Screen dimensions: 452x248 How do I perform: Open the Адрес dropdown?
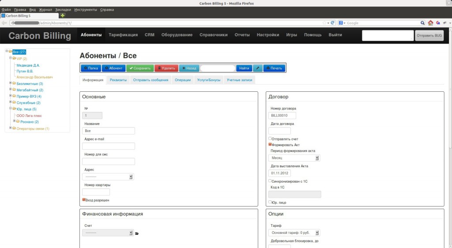pyautogui.click(x=108, y=177)
